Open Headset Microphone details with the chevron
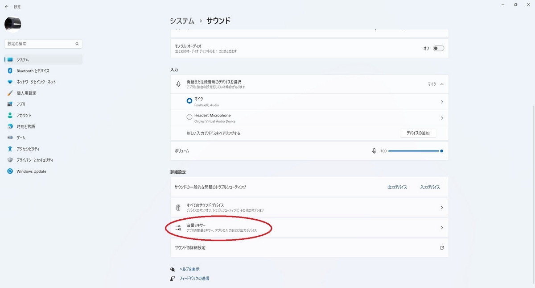Viewport: 535px width, 288px height. (x=442, y=118)
